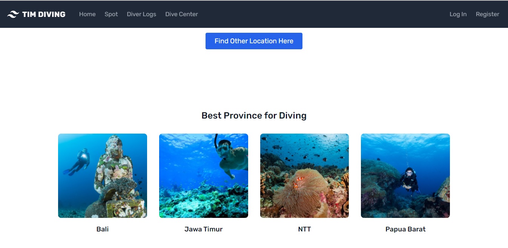
Task: Click the Log In link
Action: (458, 14)
